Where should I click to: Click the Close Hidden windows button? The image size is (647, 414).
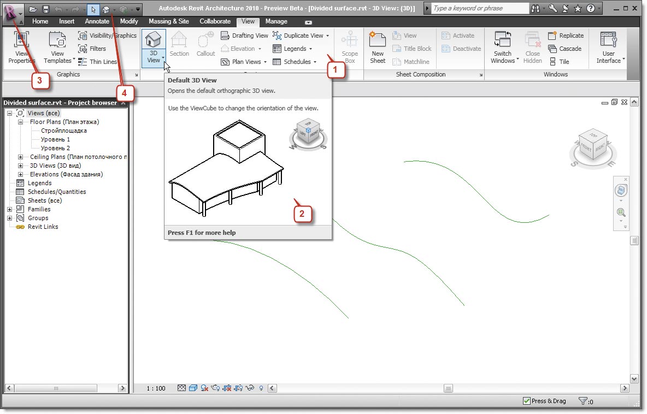coord(533,48)
